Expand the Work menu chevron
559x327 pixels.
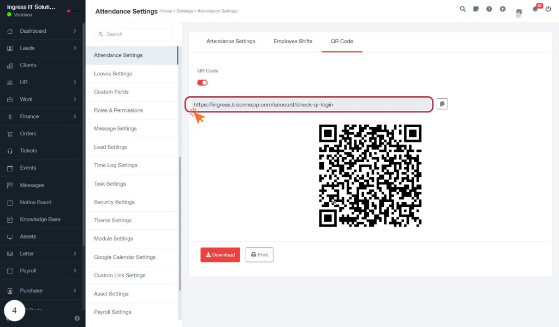click(74, 99)
